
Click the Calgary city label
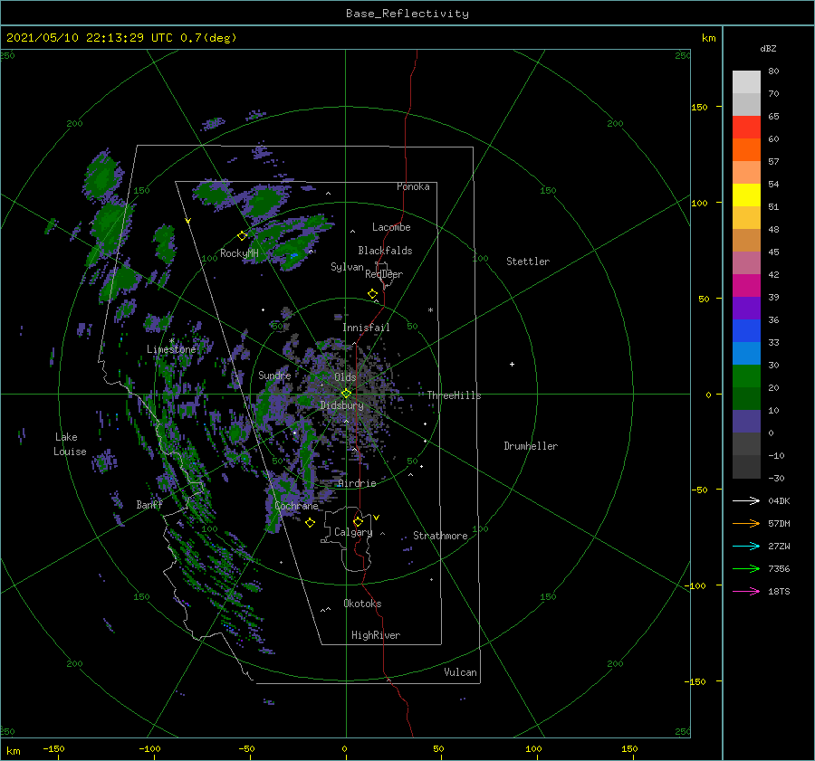353,532
